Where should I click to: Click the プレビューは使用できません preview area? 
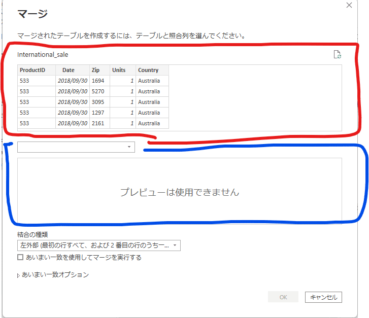click(180, 191)
